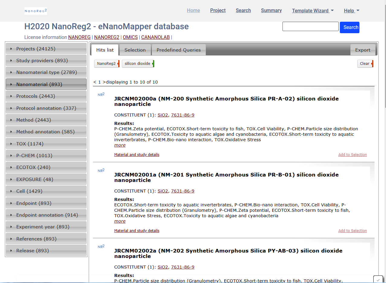This screenshot has height=283, width=386.
Task: Open the CANANOLAB license link
Action: pos(155,37)
